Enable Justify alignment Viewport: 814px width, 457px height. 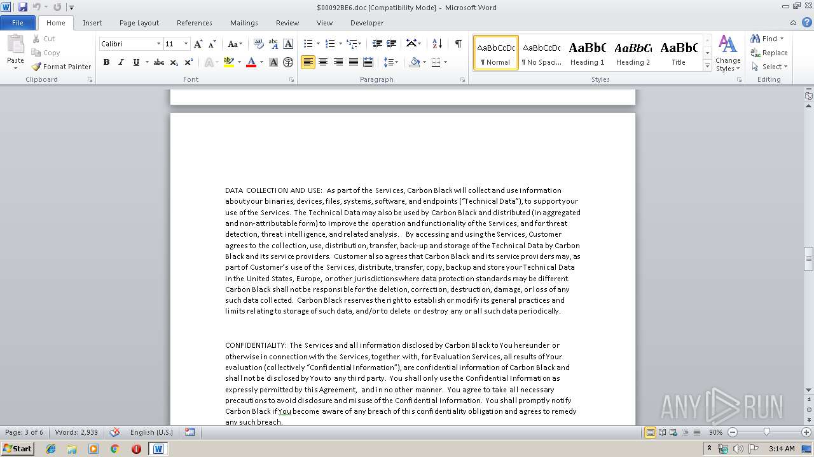pos(353,62)
